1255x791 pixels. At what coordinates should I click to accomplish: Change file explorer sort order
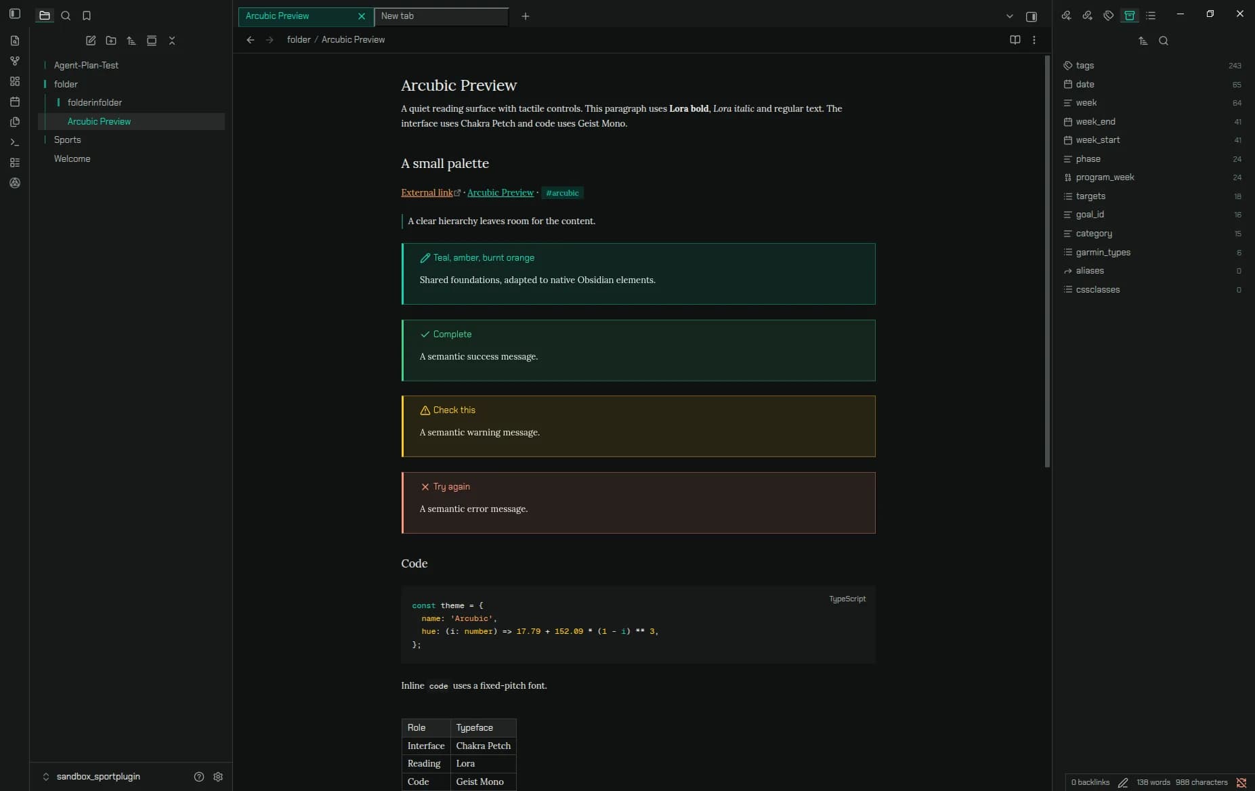tap(131, 41)
